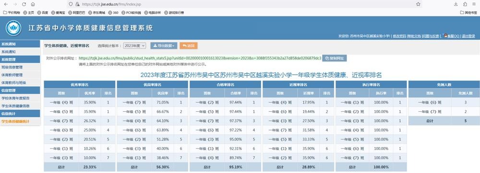
Task: Open the 360 bookmark
Action: (113, 13)
